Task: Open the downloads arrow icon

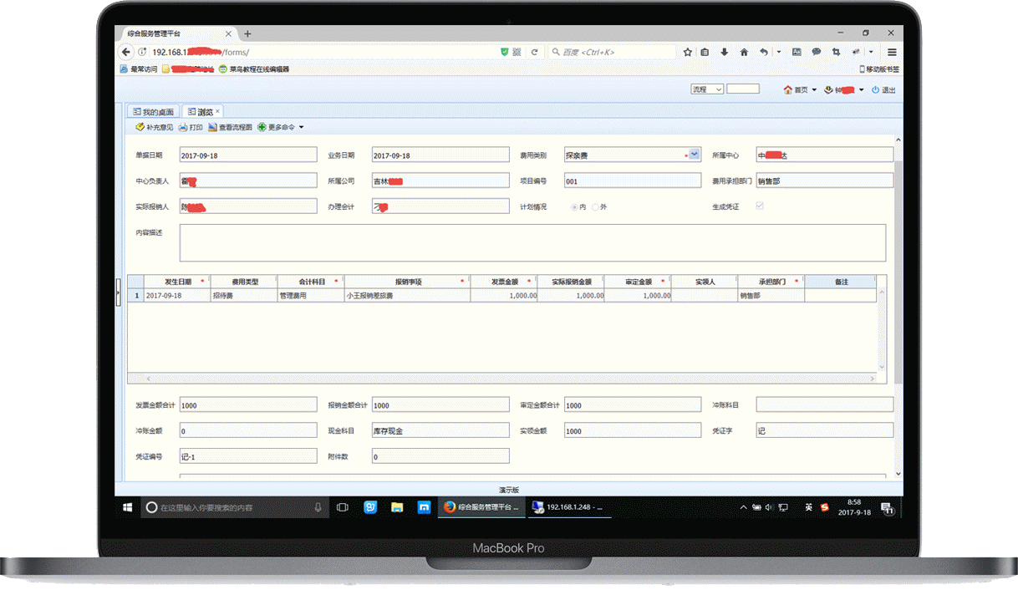Action: click(724, 52)
